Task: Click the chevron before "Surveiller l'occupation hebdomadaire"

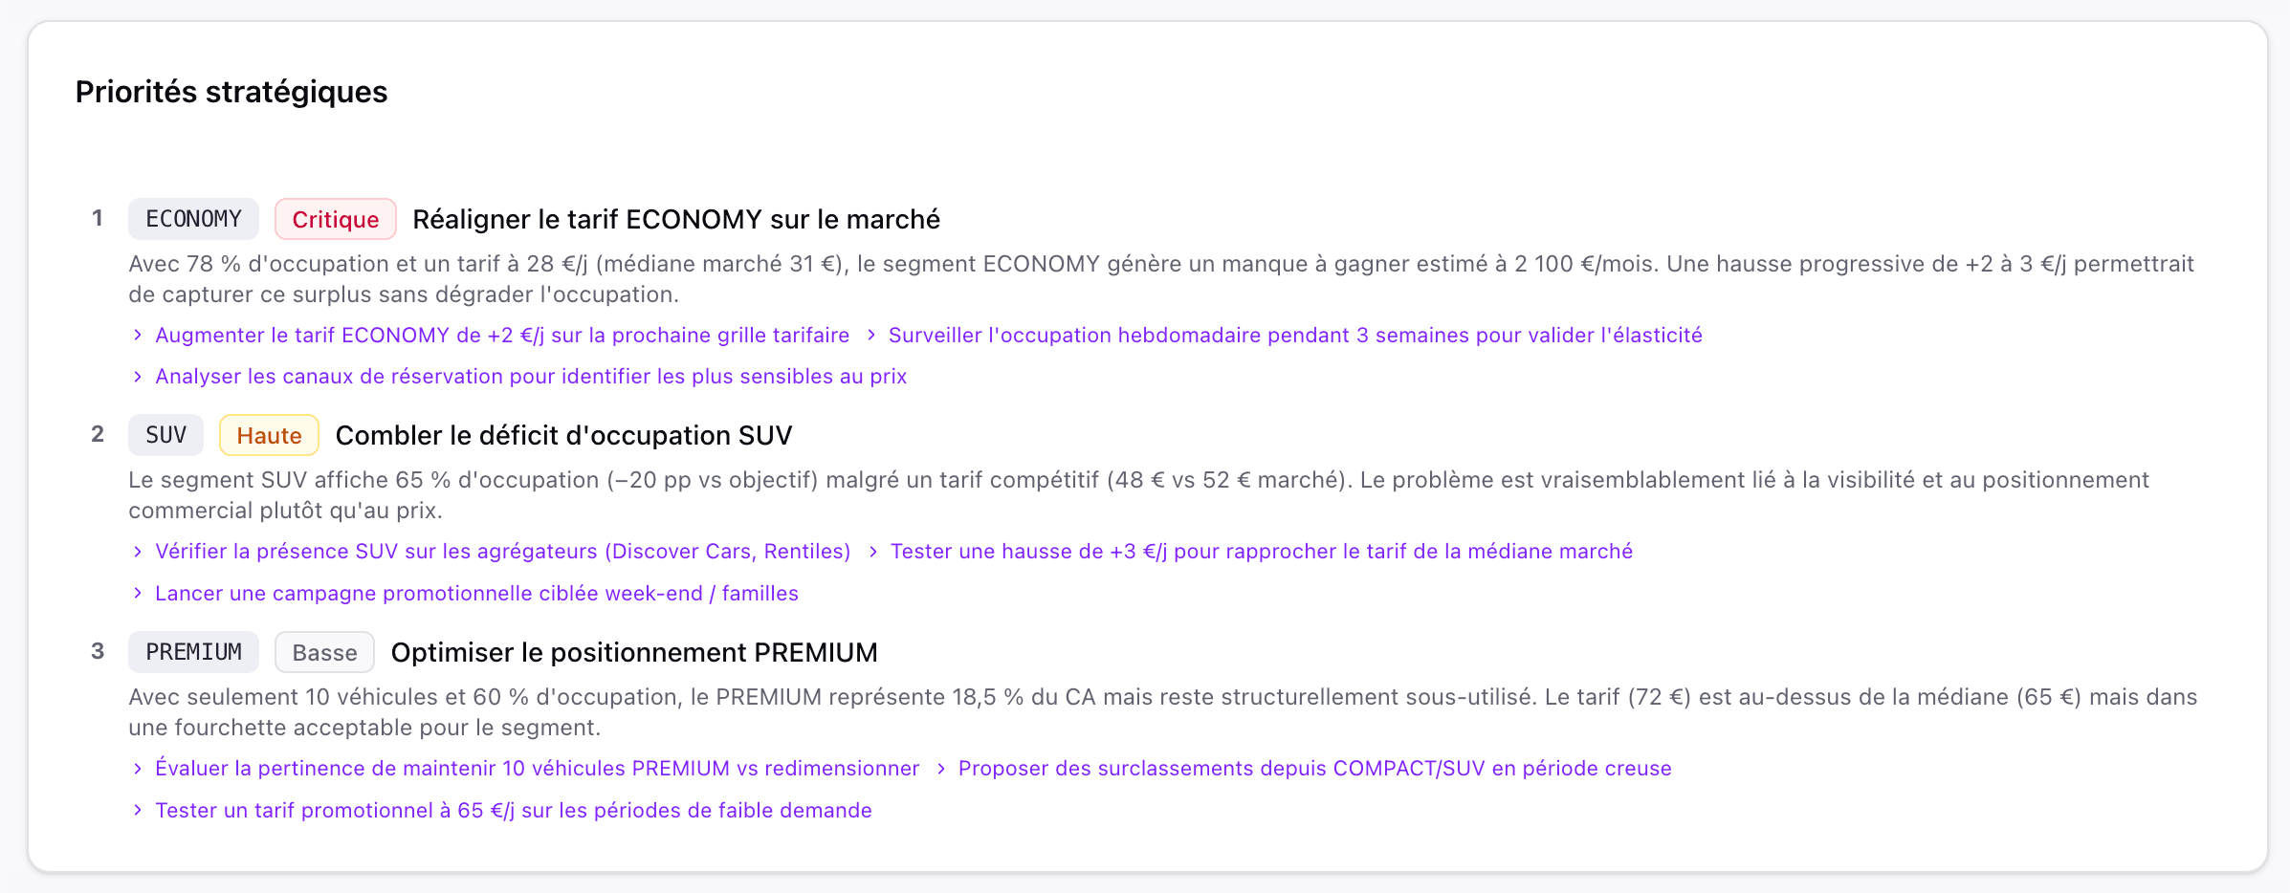Action: (871, 335)
